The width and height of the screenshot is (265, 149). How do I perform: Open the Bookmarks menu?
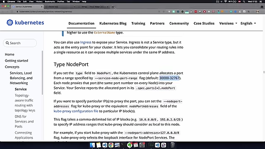click(x=50, y=2)
